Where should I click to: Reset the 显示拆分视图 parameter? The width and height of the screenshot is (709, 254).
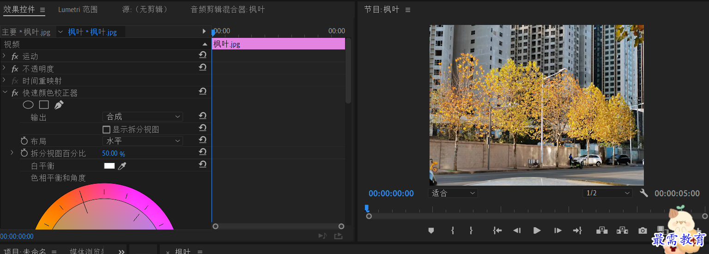(x=202, y=128)
